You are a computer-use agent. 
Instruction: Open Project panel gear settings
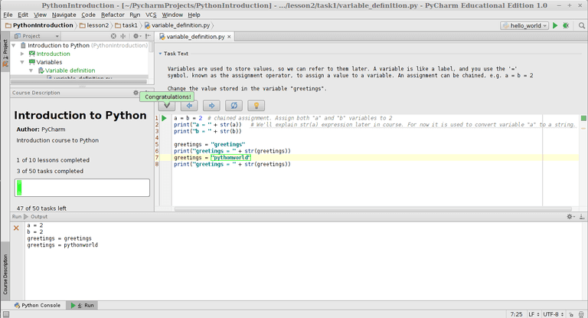(137, 36)
